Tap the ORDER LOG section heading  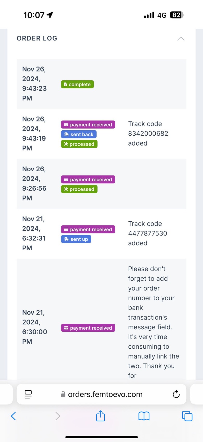click(x=37, y=38)
